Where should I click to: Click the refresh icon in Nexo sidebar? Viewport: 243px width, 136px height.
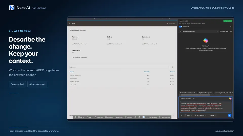click(231, 27)
